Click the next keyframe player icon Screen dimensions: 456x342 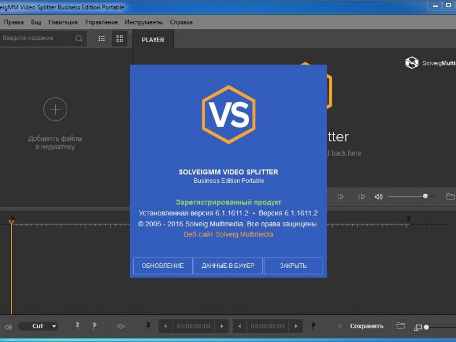(361, 197)
